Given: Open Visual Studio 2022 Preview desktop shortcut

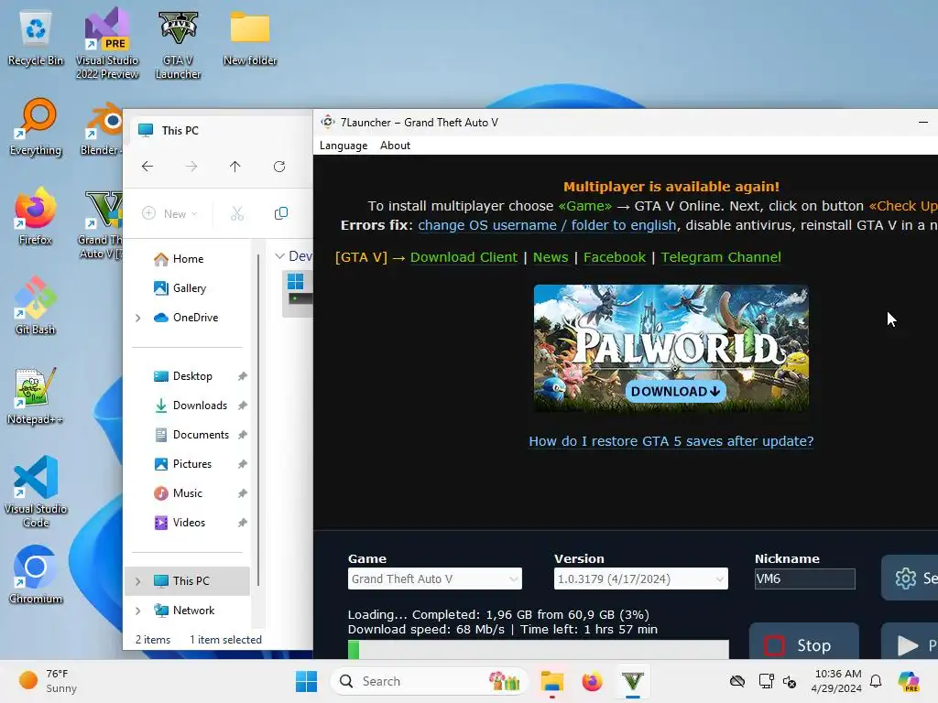Looking at the screenshot, I should 107,43.
